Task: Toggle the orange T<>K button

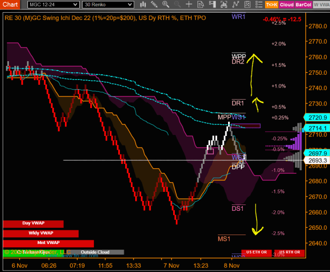Action: pyautogui.click(x=272, y=5)
